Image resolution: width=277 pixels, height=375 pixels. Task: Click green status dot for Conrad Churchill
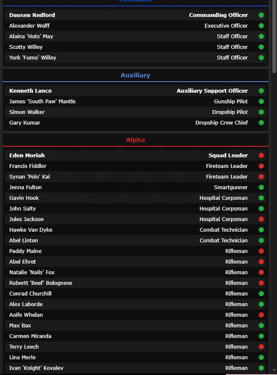[261, 294]
